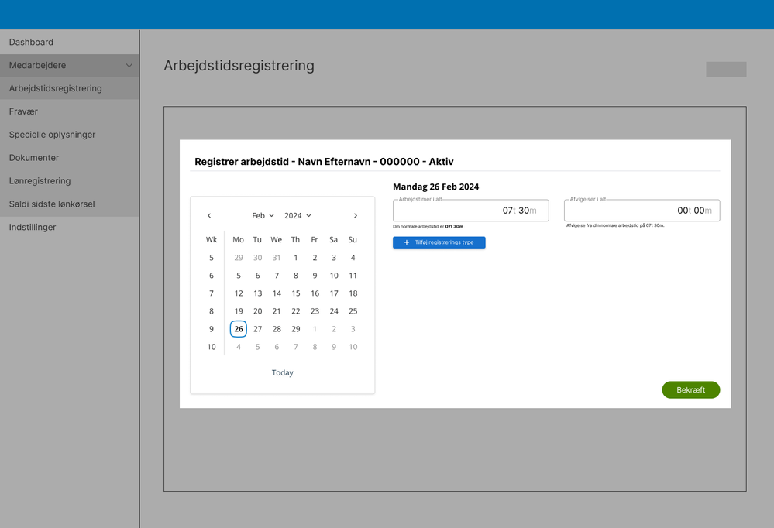Click the Mandag 26 Feb 2024 heading
Image resolution: width=774 pixels, height=528 pixels.
pyautogui.click(x=436, y=187)
